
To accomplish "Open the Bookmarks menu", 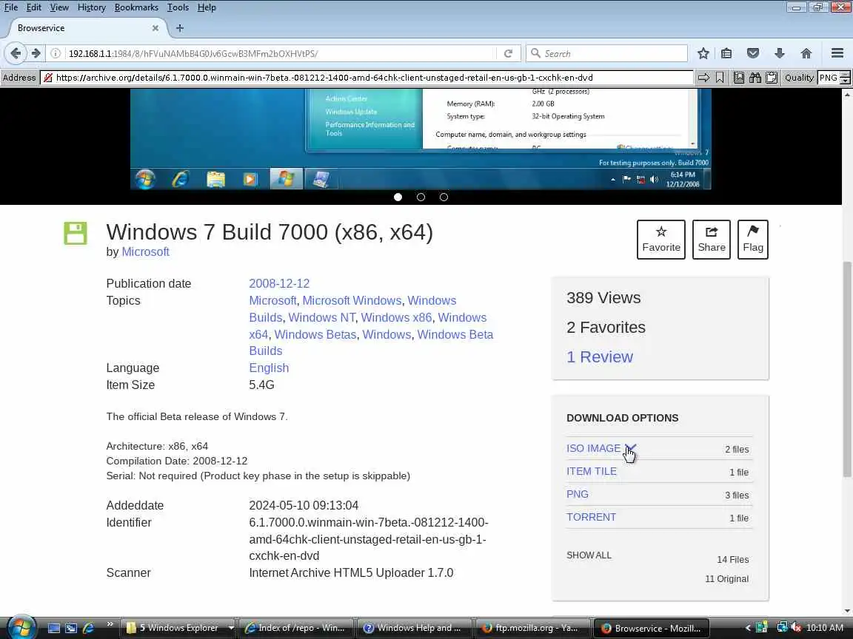I will click(x=136, y=7).
